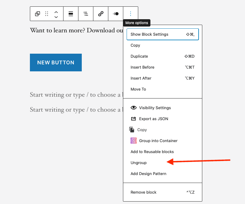Click the block type switcher icon

(38, 14)
